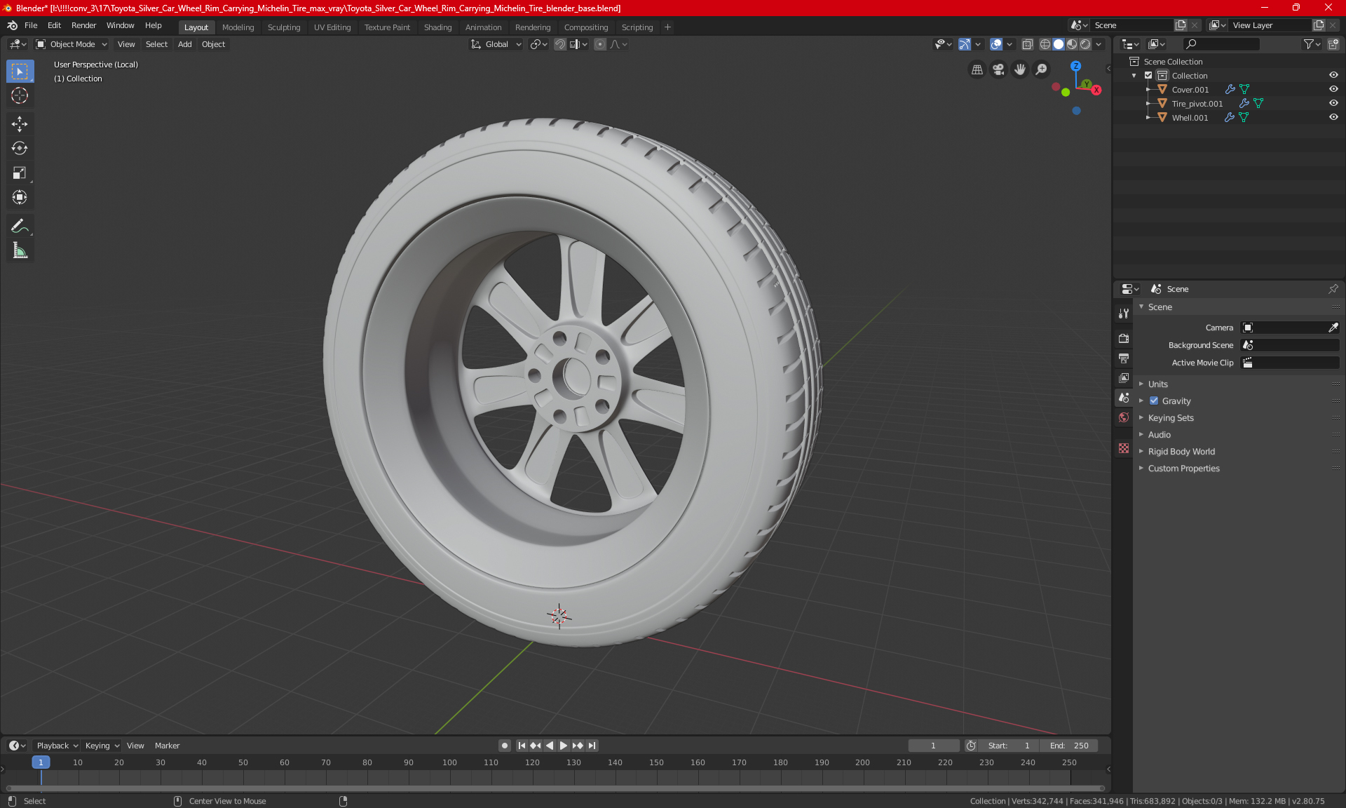Select the Move tool
Screen dimensions: 1346x808
pyautogui.click(x=20, y=124)
